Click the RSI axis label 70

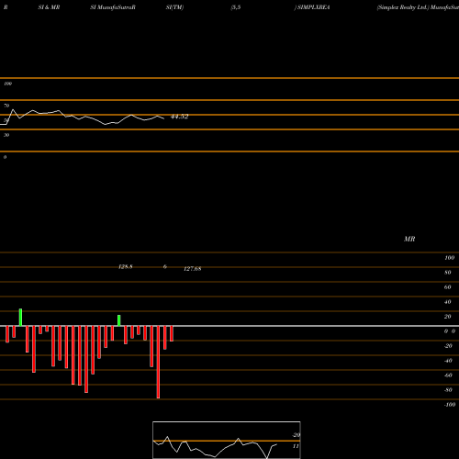coord(6,106)
